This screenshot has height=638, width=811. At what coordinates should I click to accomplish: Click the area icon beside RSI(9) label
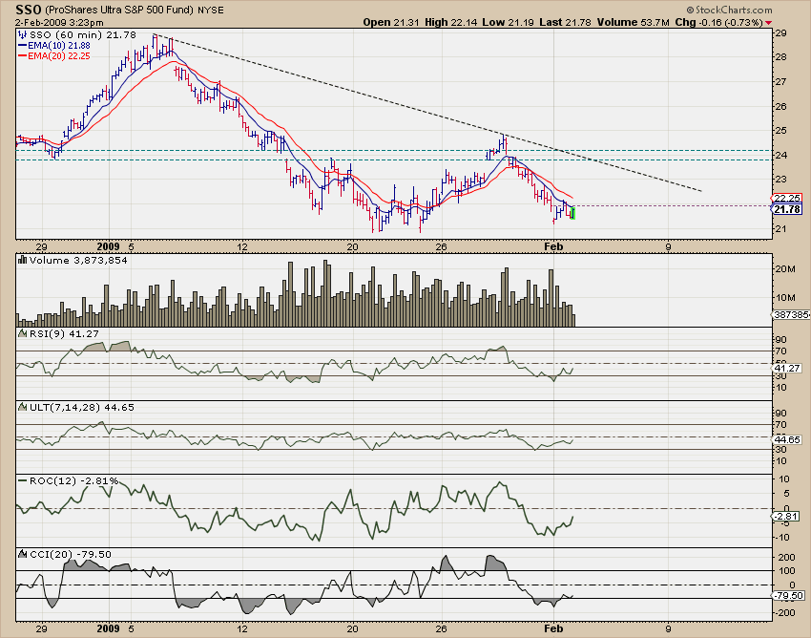22,334
